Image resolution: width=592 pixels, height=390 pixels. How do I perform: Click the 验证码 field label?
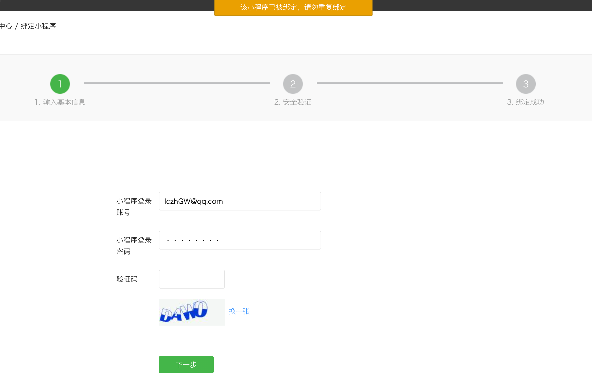[x=127, y=279]
